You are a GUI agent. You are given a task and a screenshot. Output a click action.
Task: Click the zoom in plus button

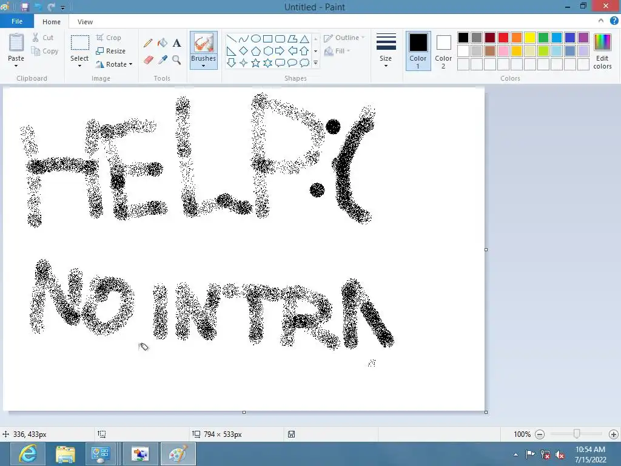point(614,434)
